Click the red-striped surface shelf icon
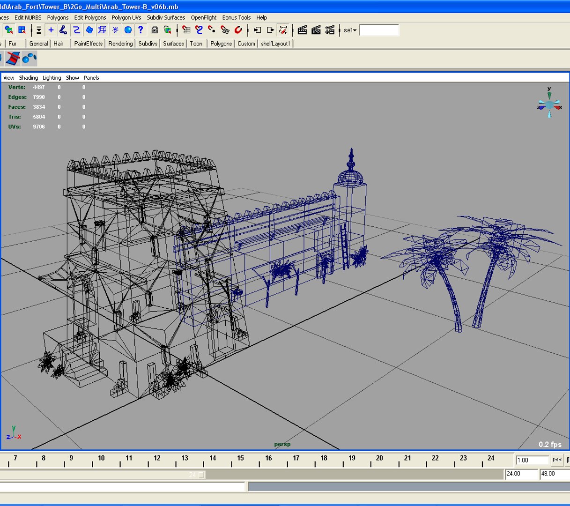Viewport: 570px width, 506px height. [13, 59]
